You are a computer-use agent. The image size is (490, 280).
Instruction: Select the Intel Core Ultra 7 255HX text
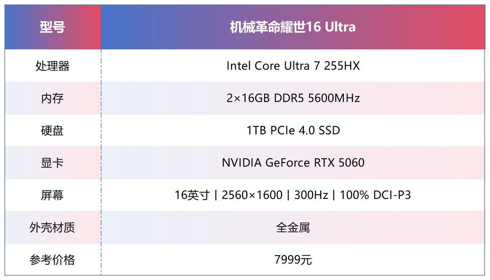(x=293, y=66)
